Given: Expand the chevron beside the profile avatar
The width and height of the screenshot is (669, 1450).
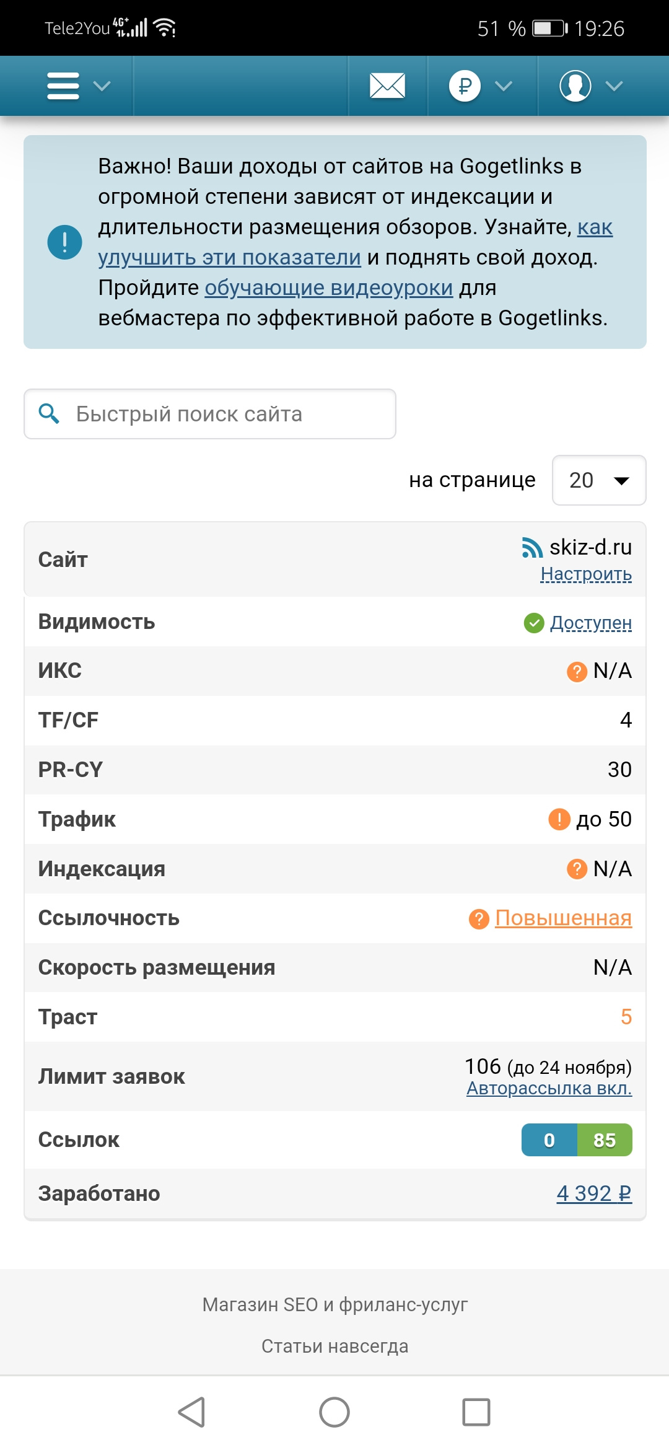Looking at the screenshot, I should (x=614, y=86).
